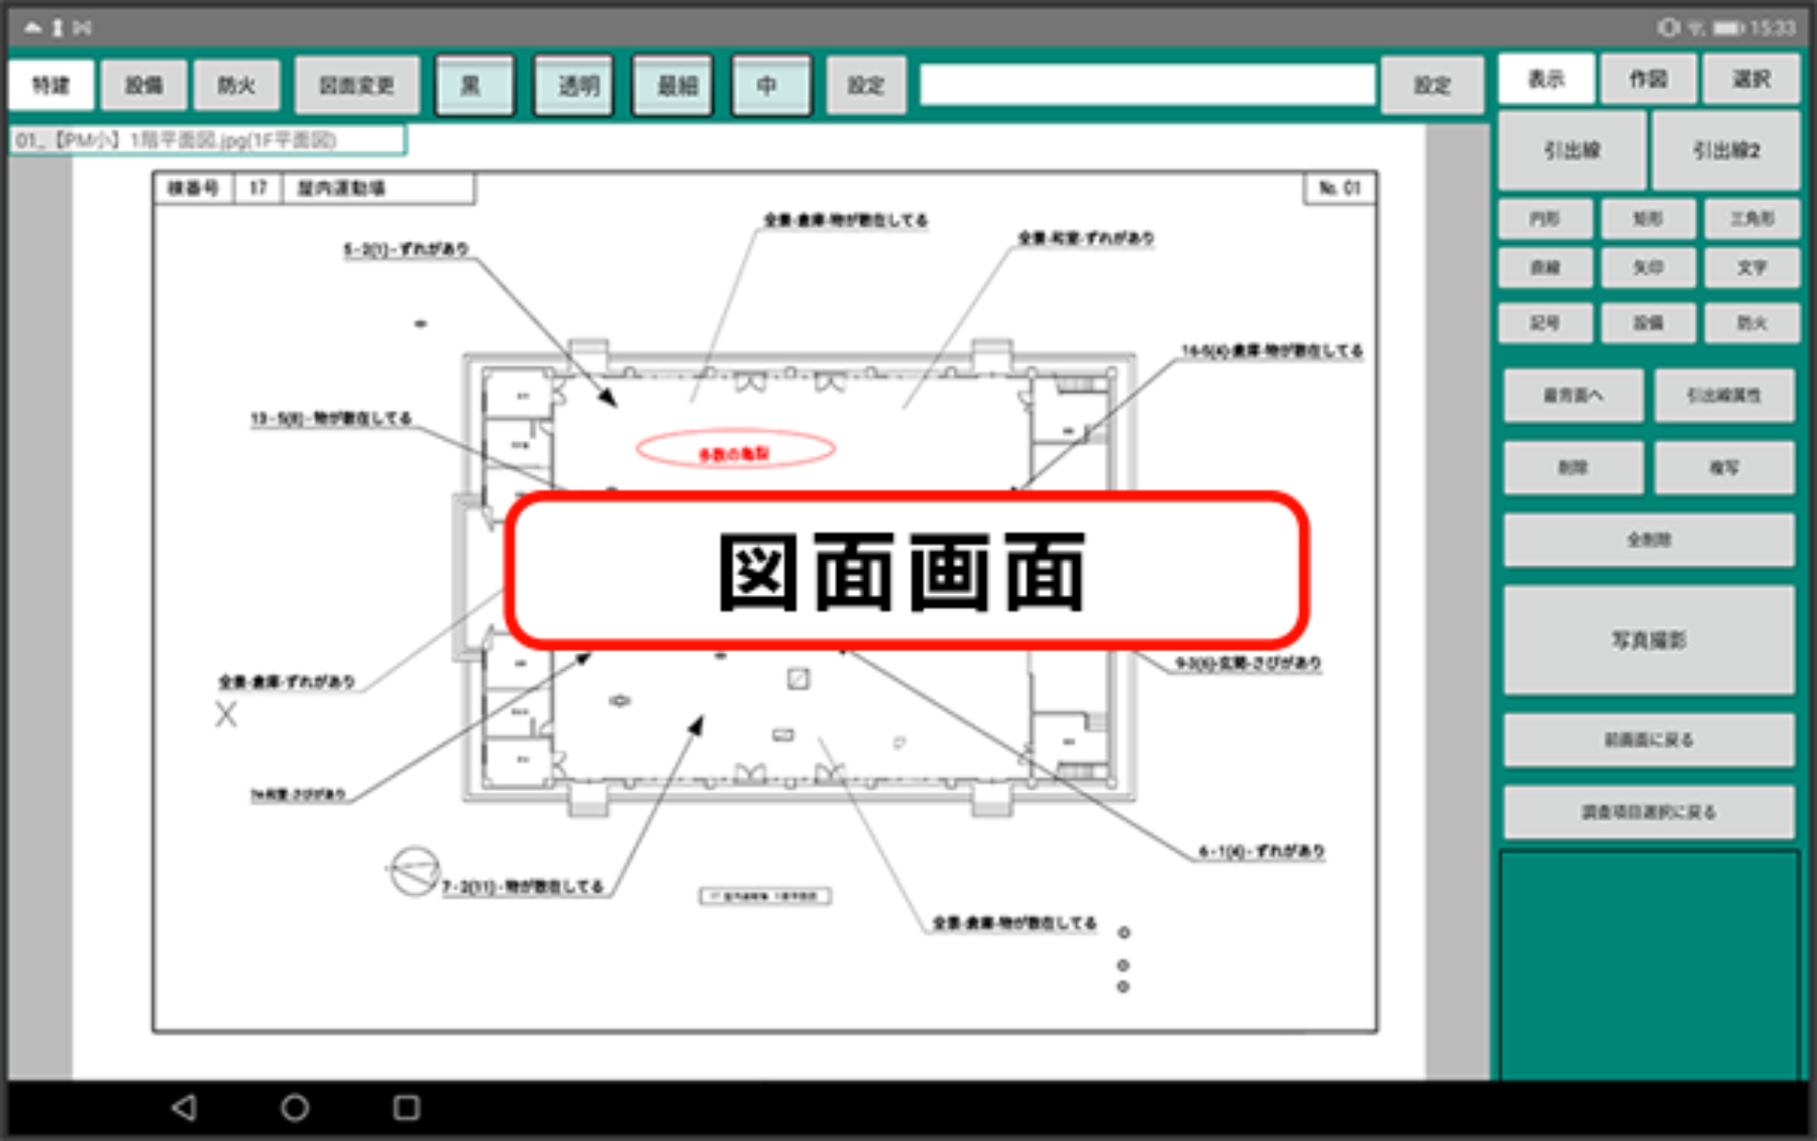
Task: Select the 5-2(1)-ずれがあり annotation label
Action: point(406,249)
